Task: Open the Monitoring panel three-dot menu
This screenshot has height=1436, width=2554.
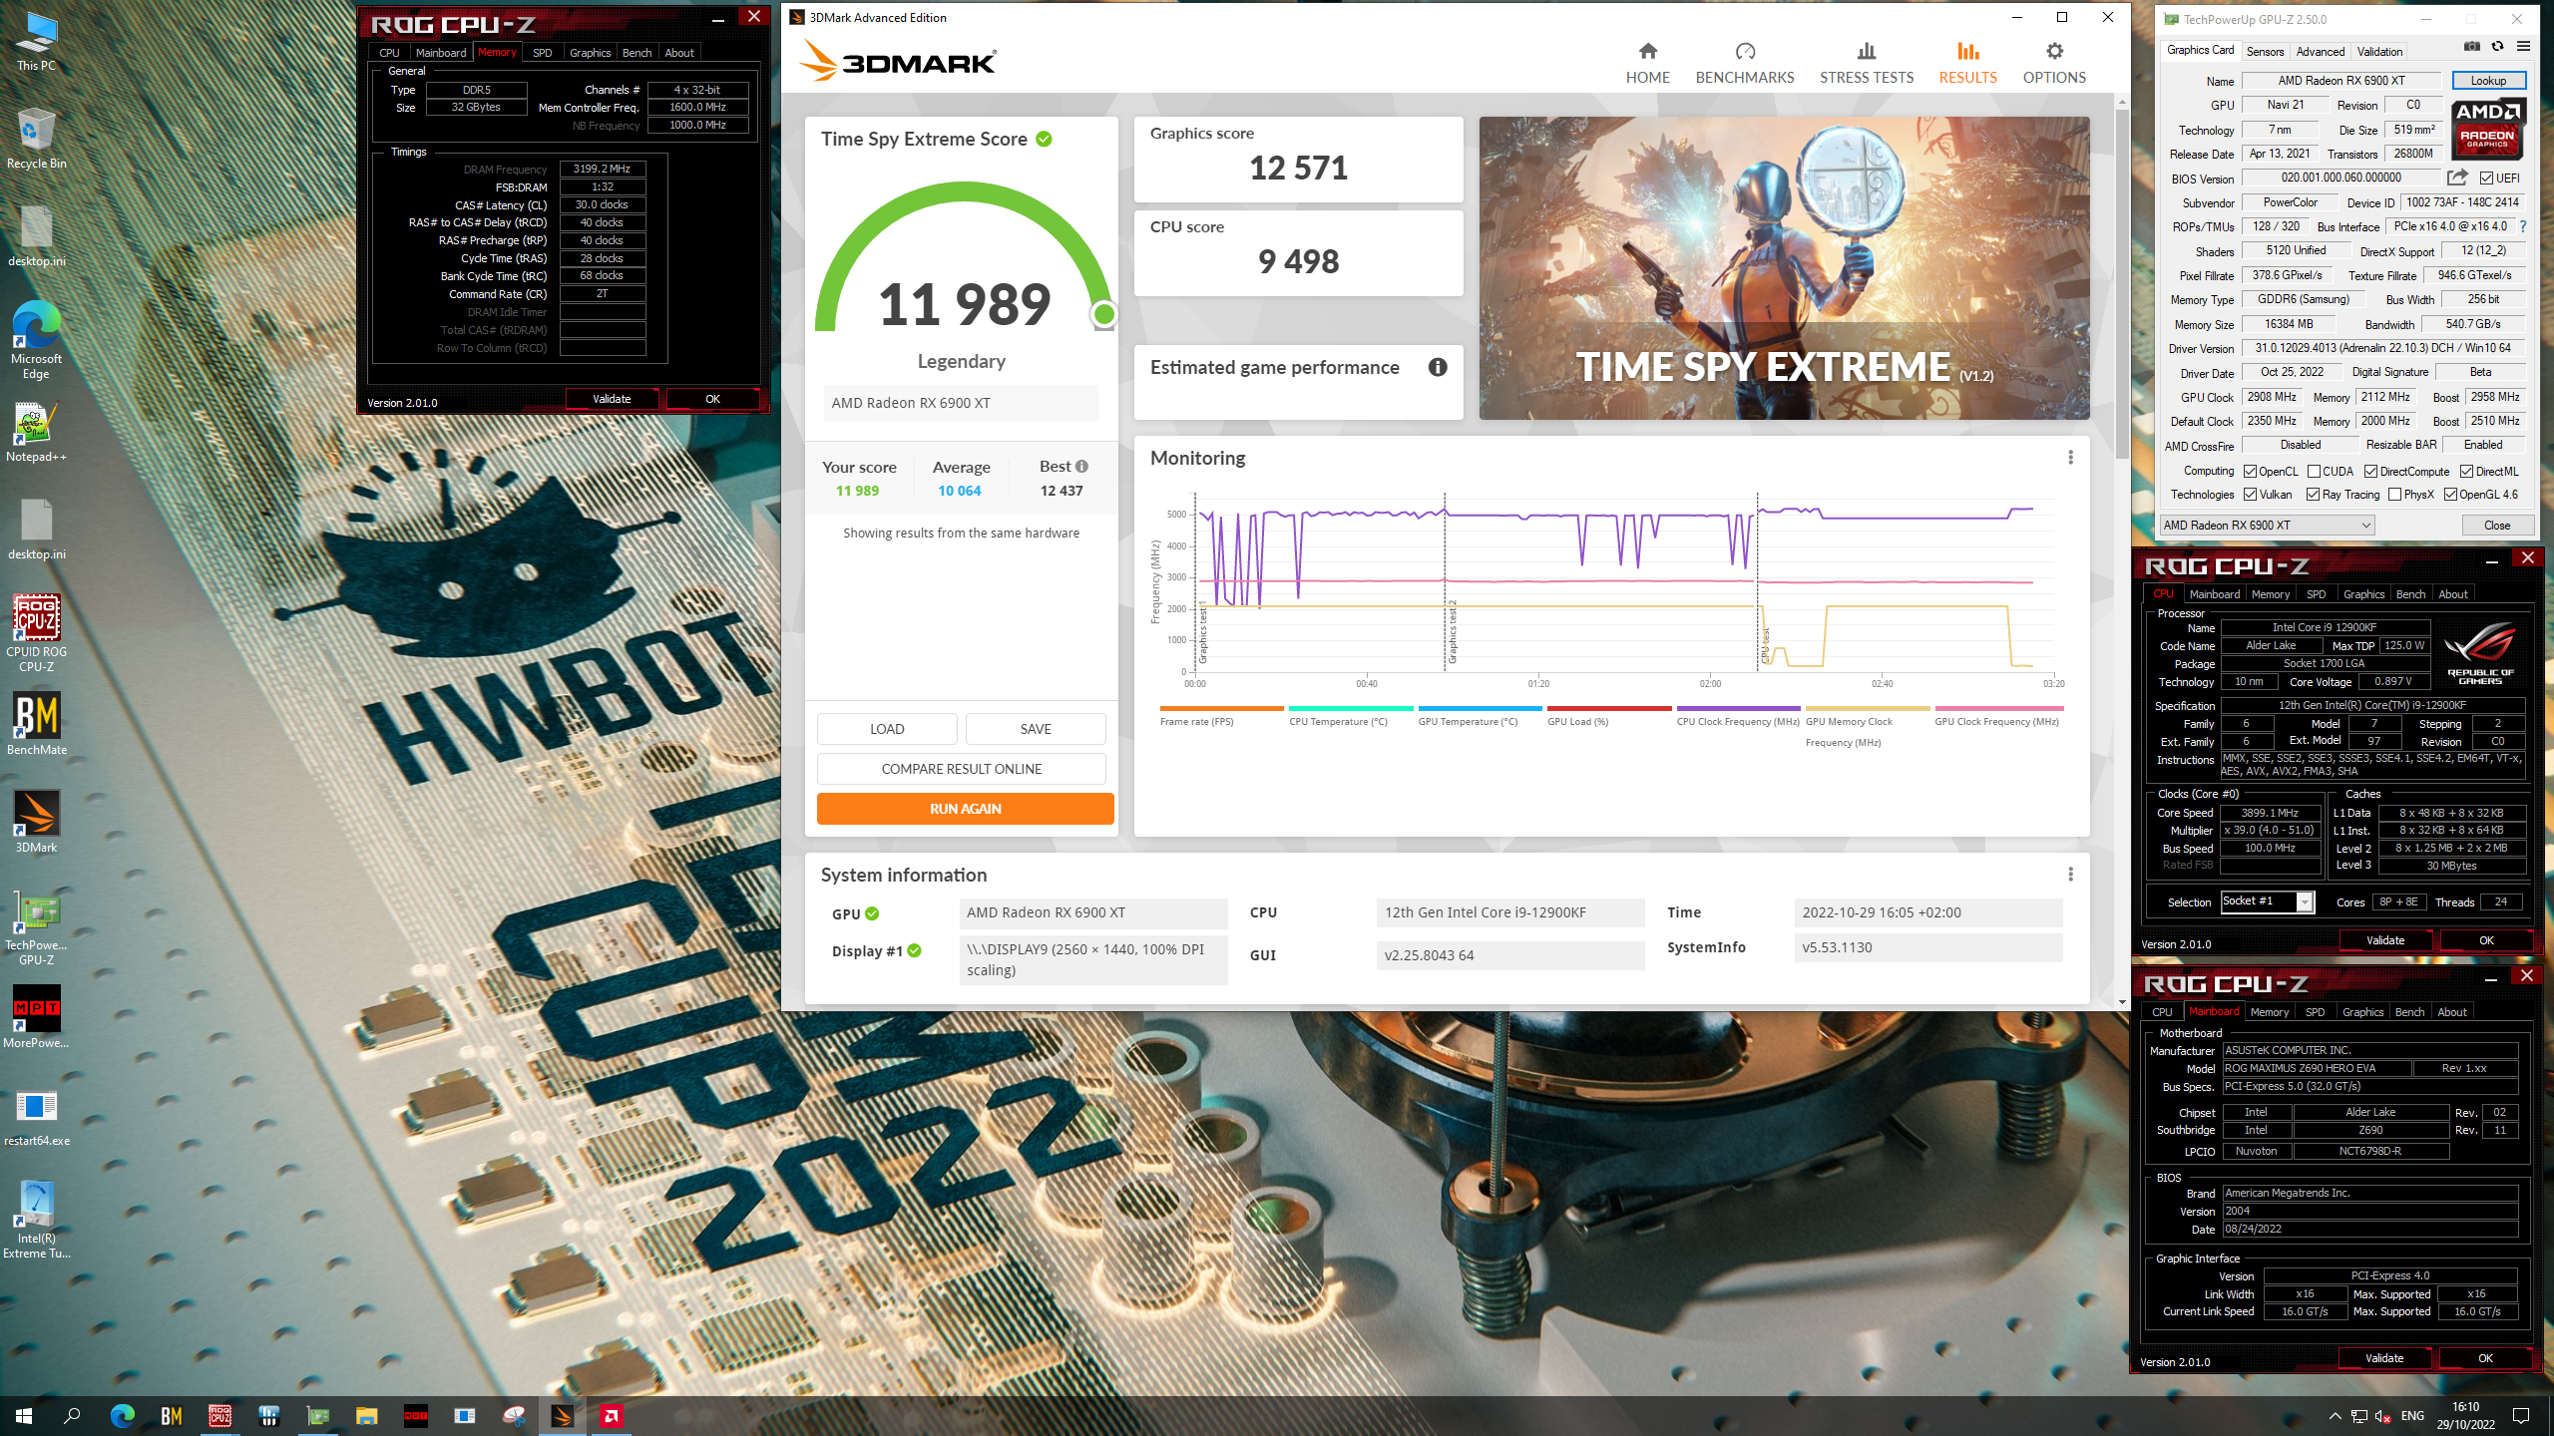Action: (x=2070, y=457)
